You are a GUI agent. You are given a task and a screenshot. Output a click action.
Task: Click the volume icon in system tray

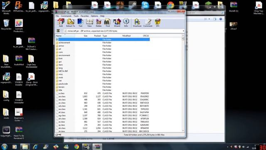244,147
